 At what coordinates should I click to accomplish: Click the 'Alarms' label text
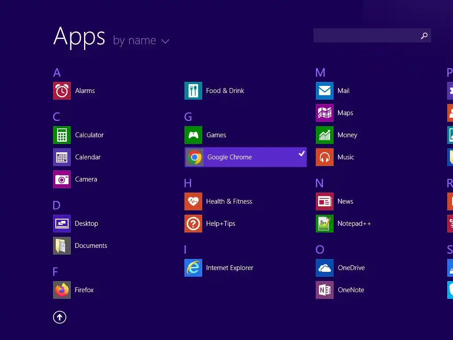[85, 91]
